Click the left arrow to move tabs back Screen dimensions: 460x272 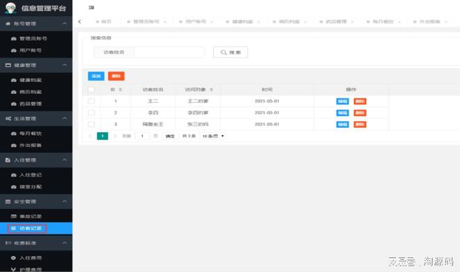coord(79,22)
